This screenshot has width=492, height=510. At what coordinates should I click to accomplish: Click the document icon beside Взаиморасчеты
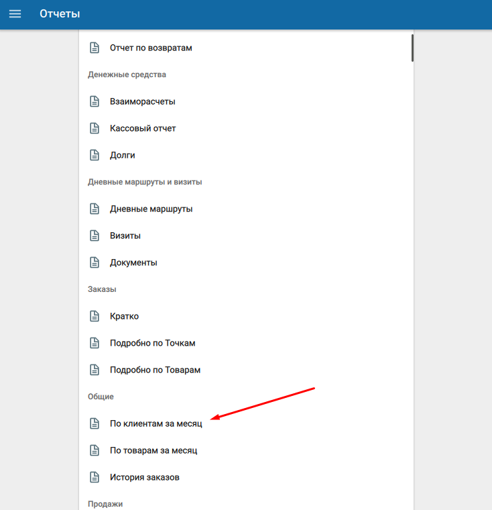click(x=95, y=101)
